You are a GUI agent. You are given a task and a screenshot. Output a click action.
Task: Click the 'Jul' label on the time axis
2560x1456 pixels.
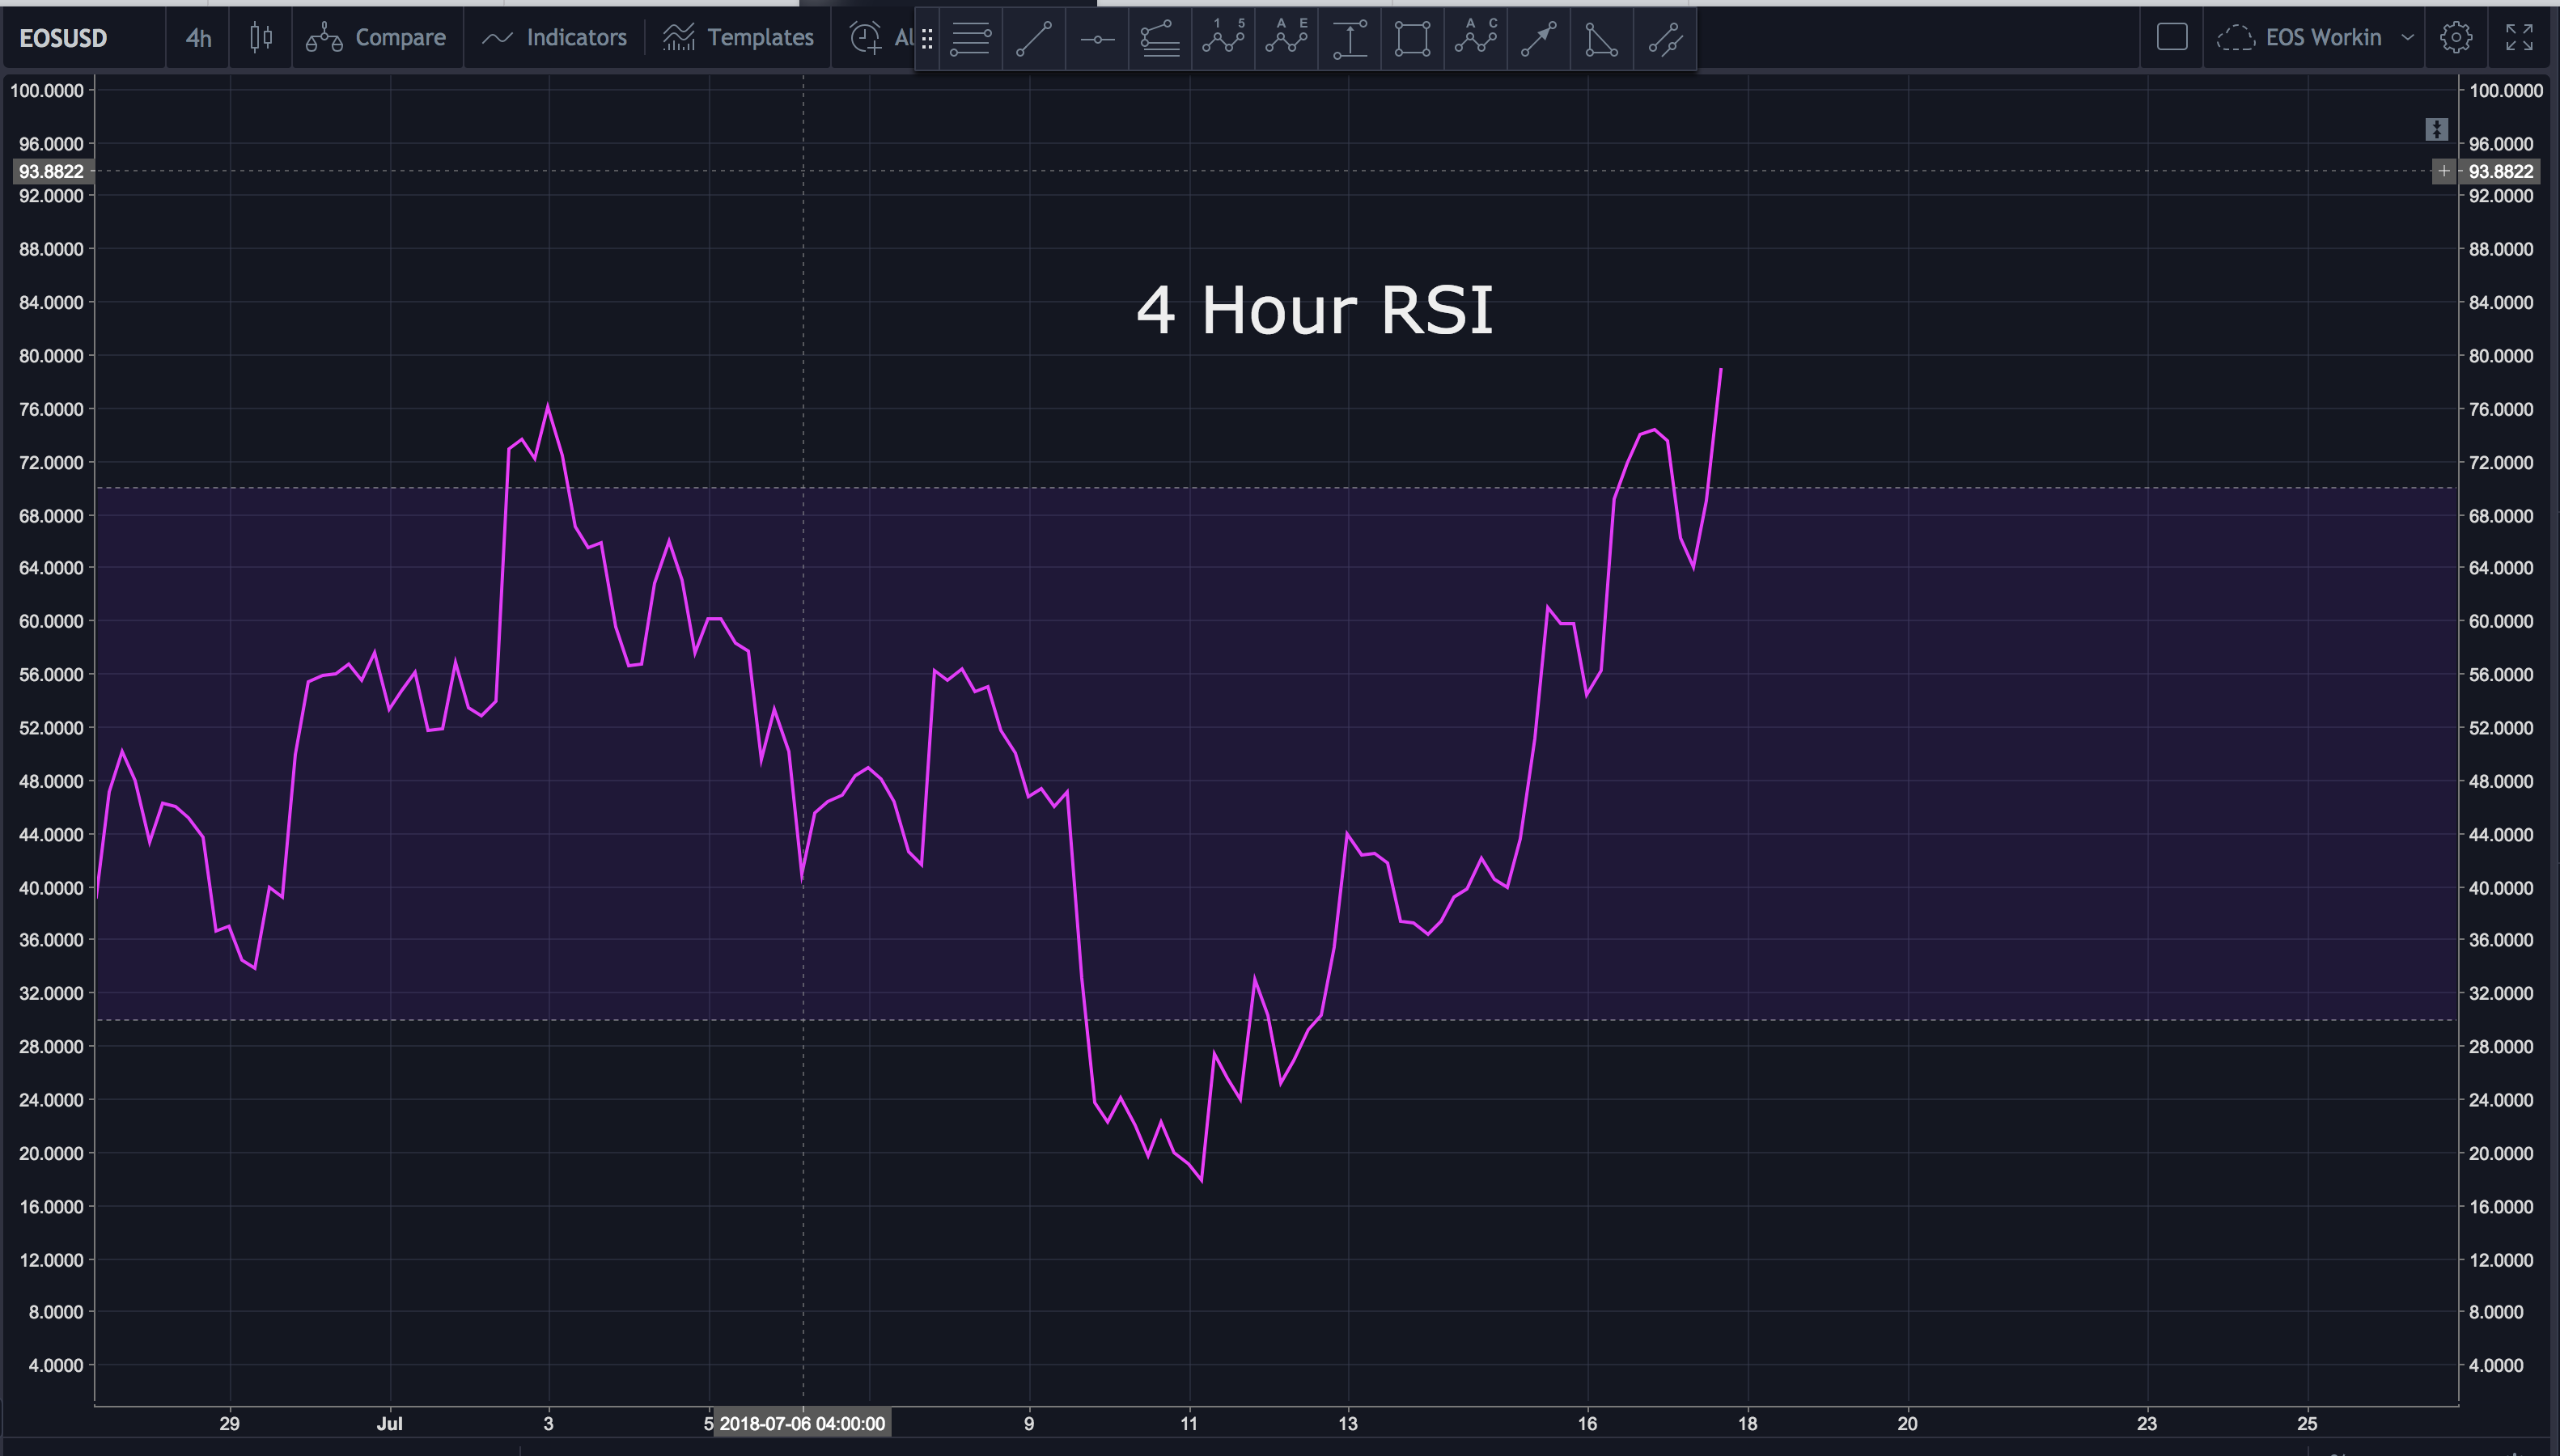point(389,1423)
